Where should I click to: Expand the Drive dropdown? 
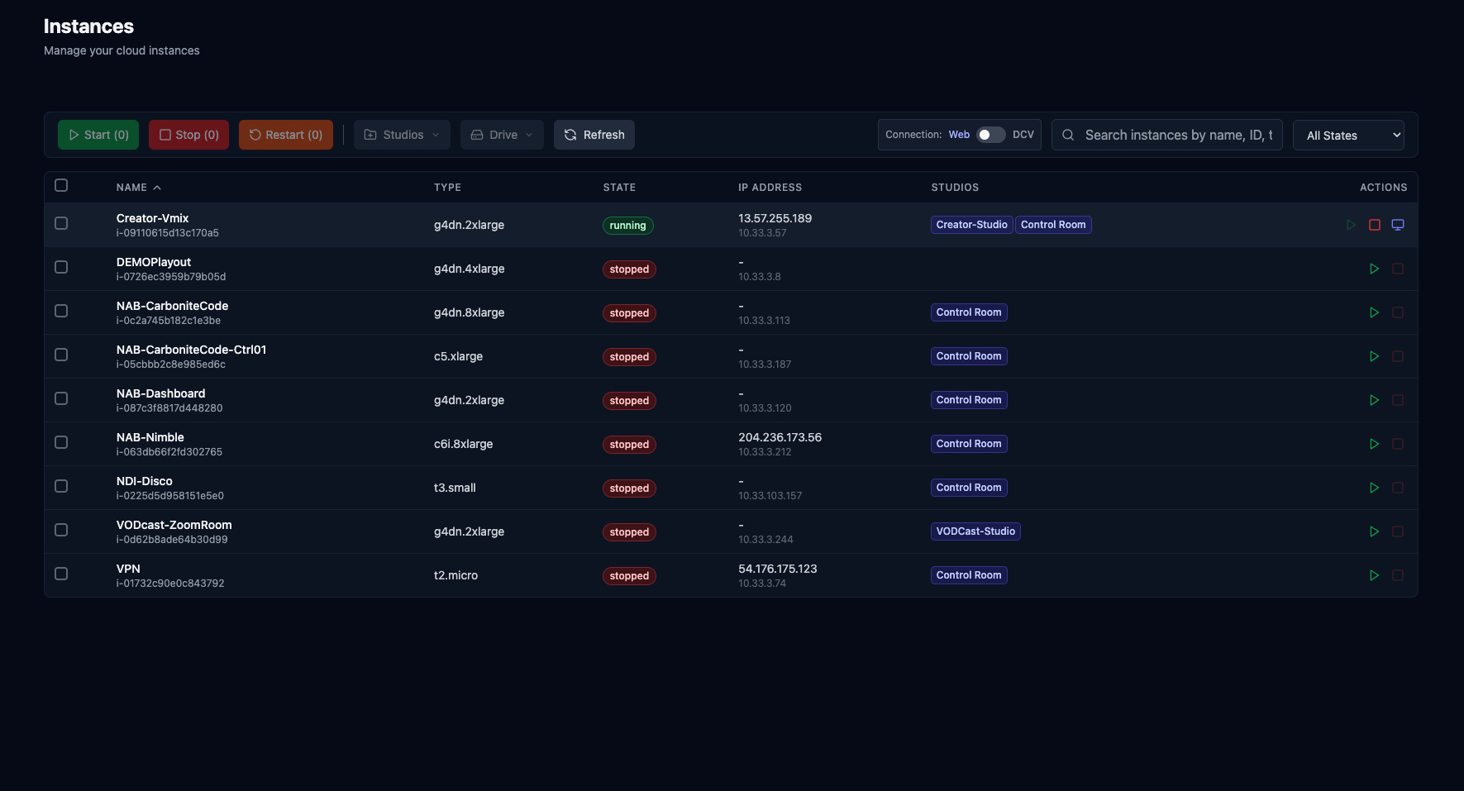(501, 134)
